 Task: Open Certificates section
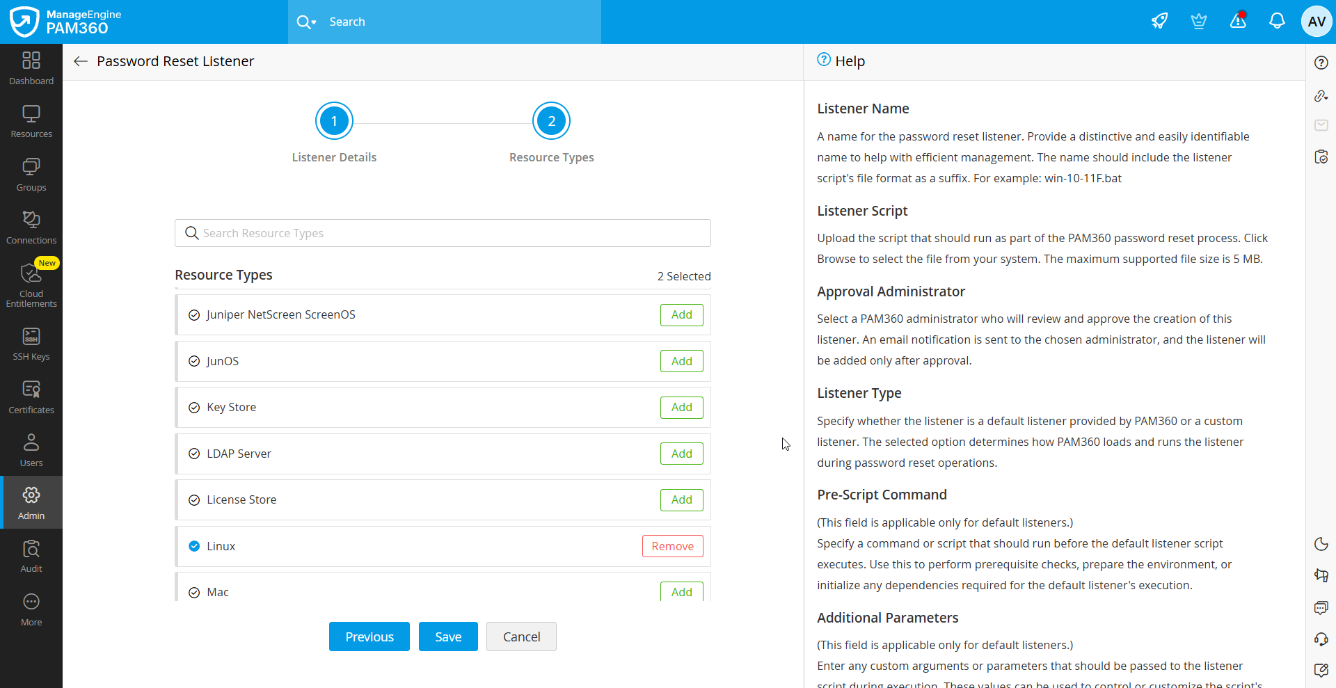coord(31,398)
